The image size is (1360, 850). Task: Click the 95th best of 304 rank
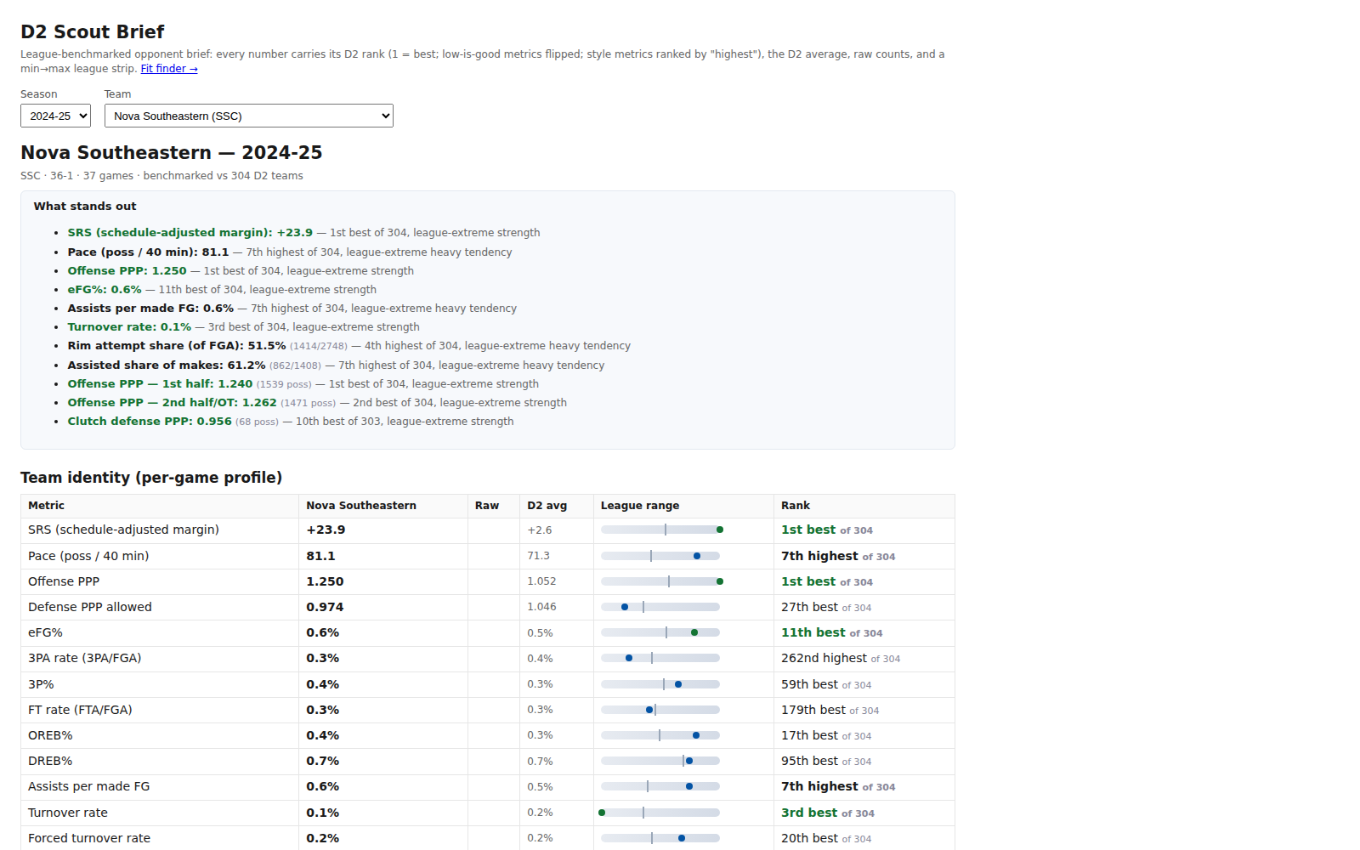[826, 762]
